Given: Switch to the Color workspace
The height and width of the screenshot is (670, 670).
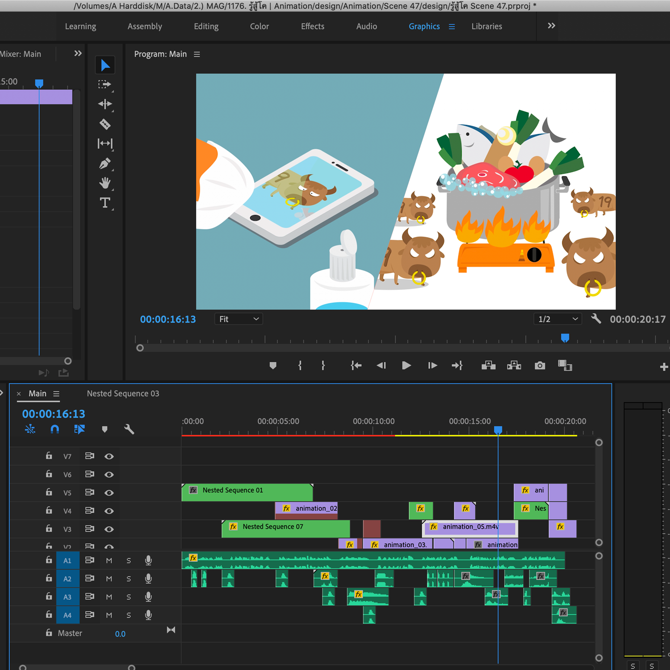Looking at the screenshot, I should click(260, 26).
